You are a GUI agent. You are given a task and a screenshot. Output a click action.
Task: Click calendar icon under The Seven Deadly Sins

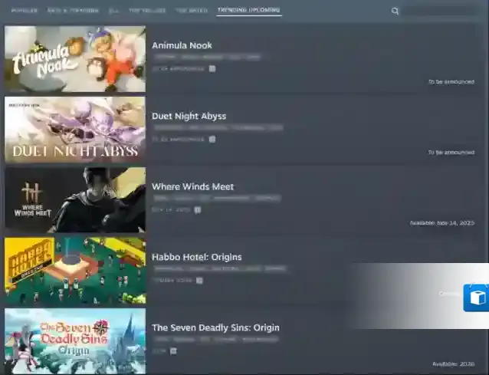click(x=173, y=350)
